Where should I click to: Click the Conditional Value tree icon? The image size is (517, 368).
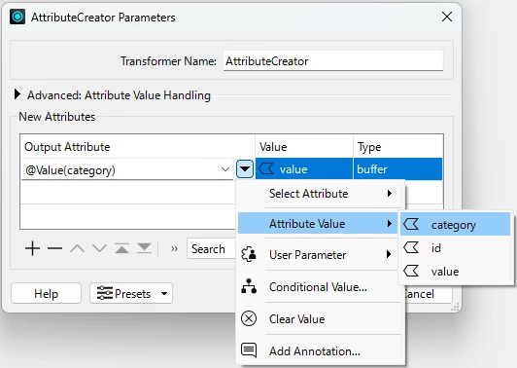[249, 286]
